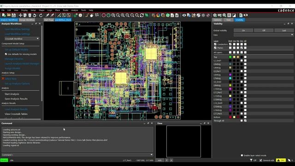This screenshot has height=166, width=295.
Task: Click the hand-pointer slide tool icon
Action: point(92,15)
